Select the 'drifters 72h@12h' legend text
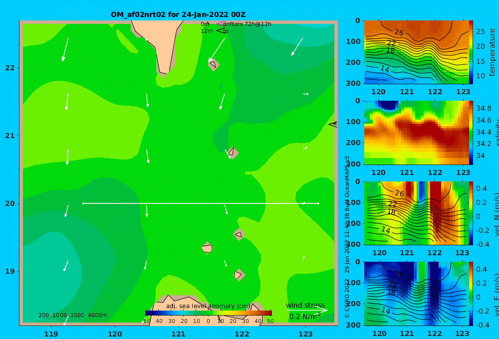 (x=247, y=24)
